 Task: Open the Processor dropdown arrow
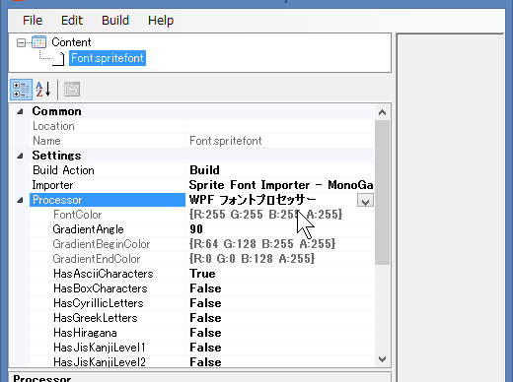[365, 200]
